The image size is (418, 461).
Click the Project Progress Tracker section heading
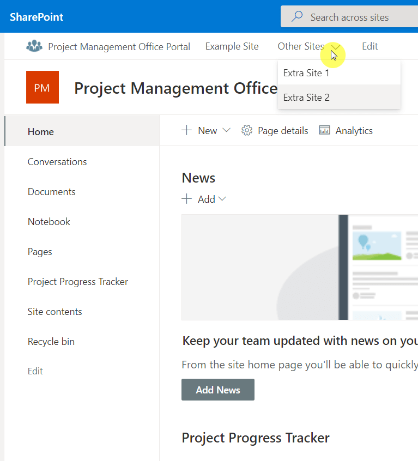256,438
